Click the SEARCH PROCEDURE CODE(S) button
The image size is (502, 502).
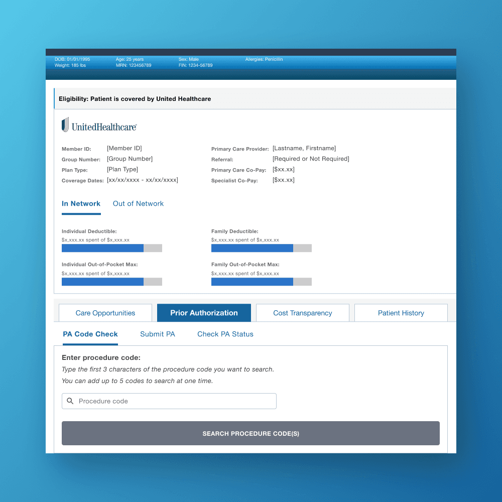coord(250,433)
